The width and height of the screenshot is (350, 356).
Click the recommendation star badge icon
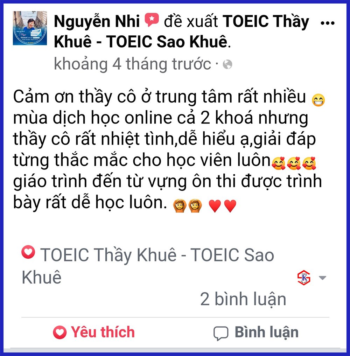coord(152,20)
